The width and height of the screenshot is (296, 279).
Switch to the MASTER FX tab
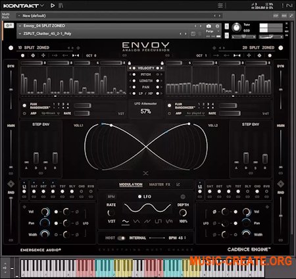160,184
